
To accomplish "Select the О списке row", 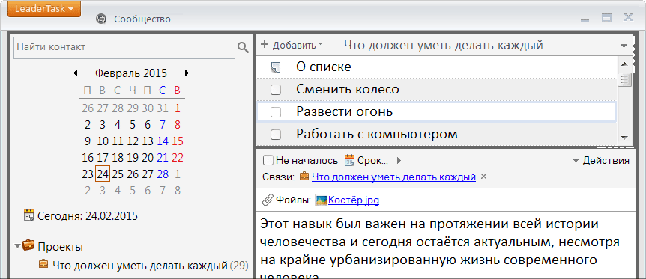I will pyautogui.click(x=436, y=67).
